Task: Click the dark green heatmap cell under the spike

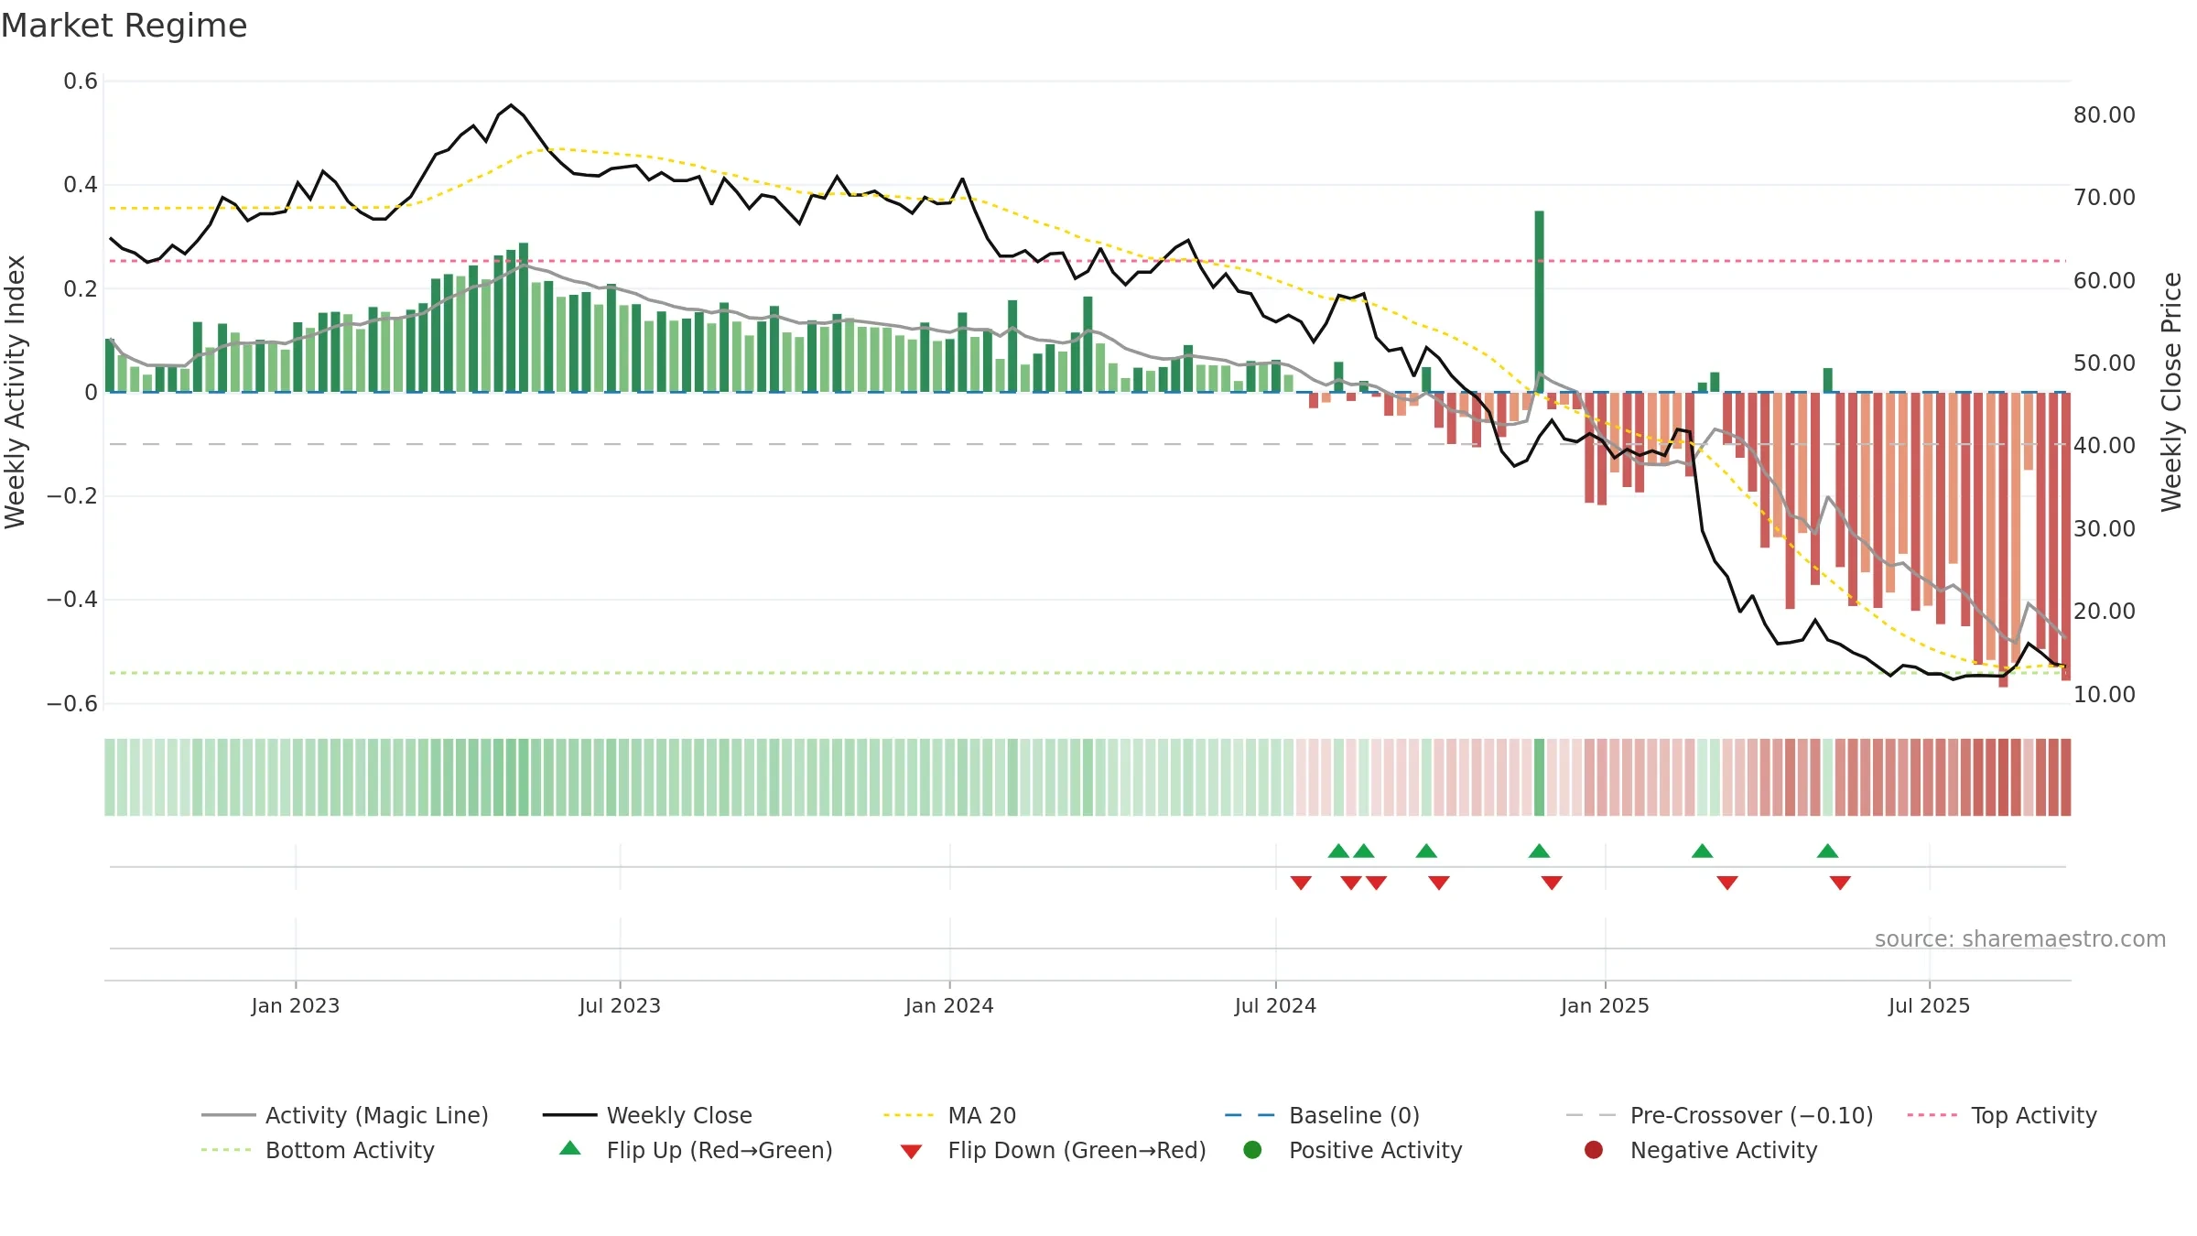Action: coord(1539,777)
